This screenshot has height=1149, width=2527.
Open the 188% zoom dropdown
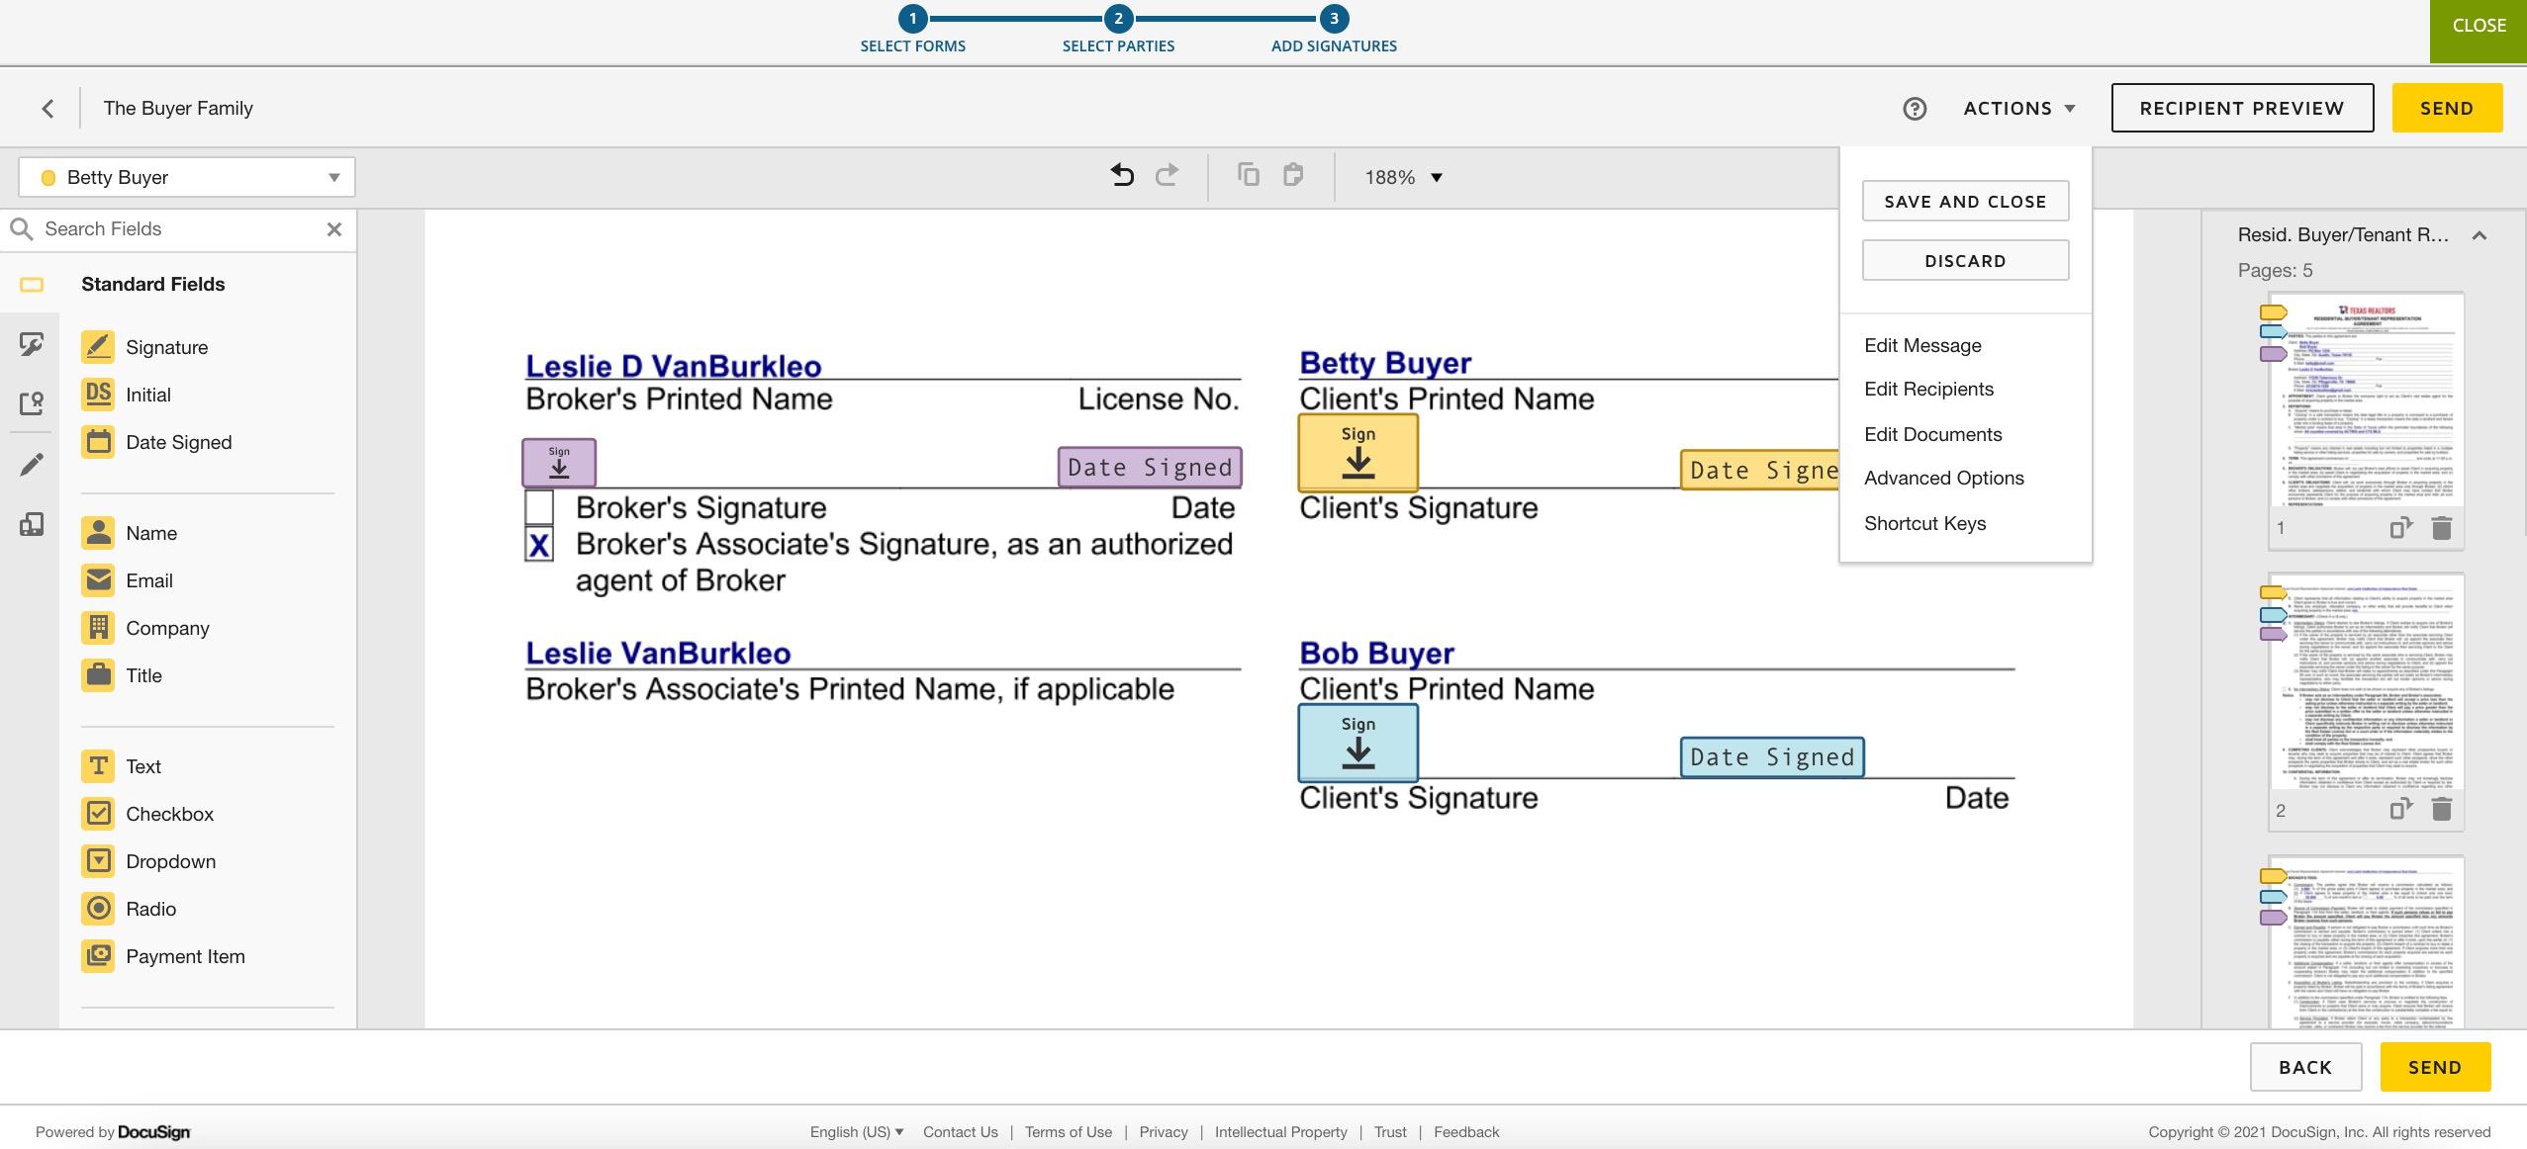click(1403, 177)
